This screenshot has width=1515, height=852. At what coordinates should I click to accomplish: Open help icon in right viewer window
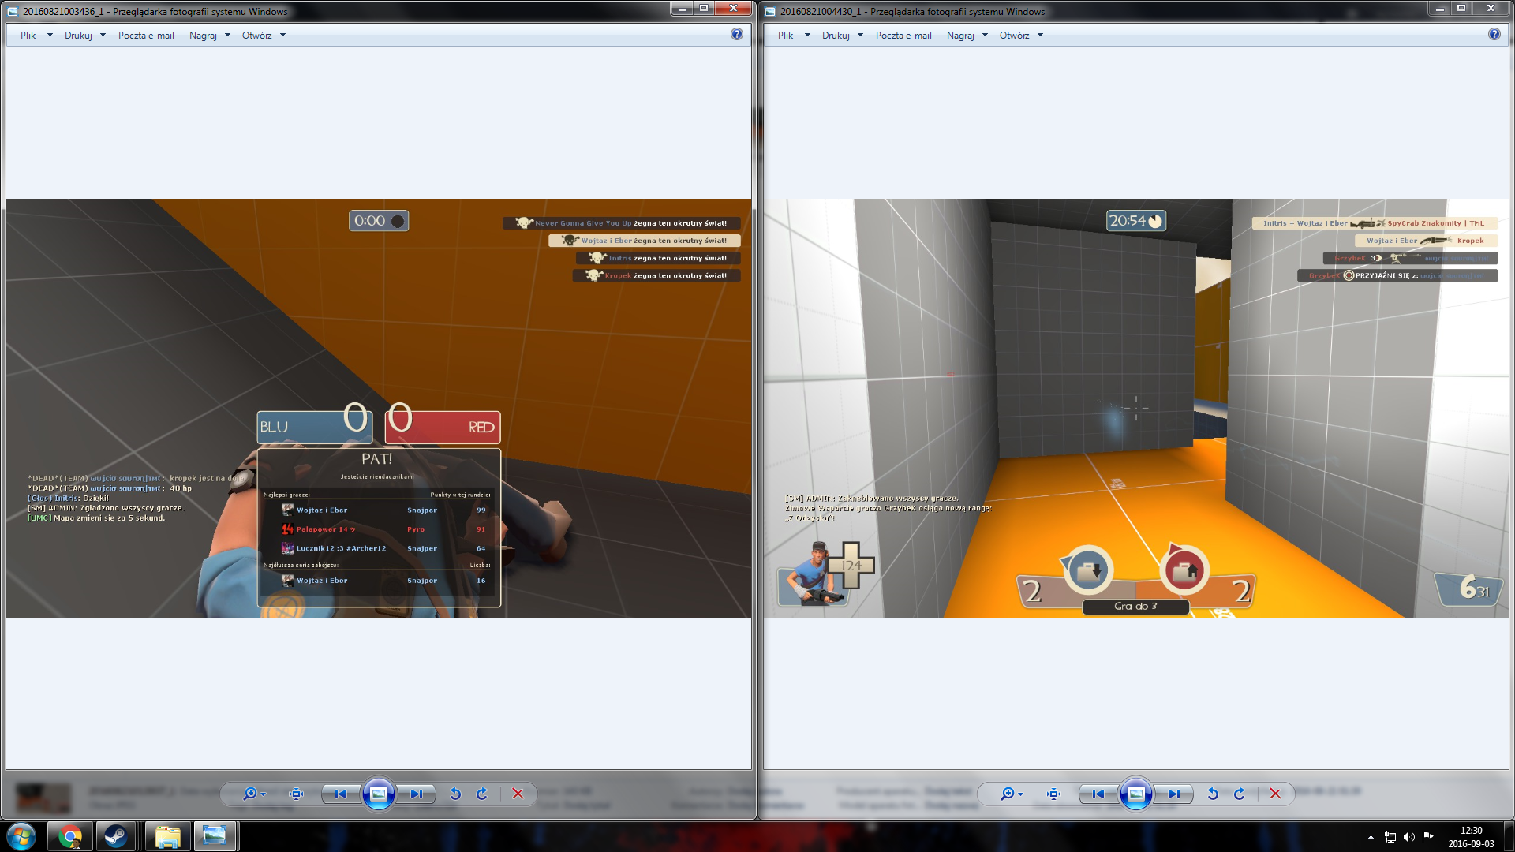coord(1494,35)
